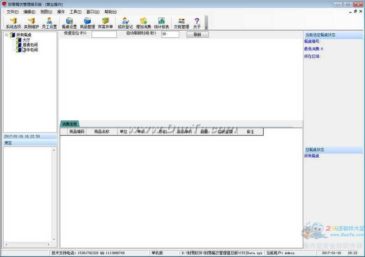This screenshot has width=365, height=257.
Task: Open the 工具 menu
Action: pyautogui.click(x=75, y=12)
